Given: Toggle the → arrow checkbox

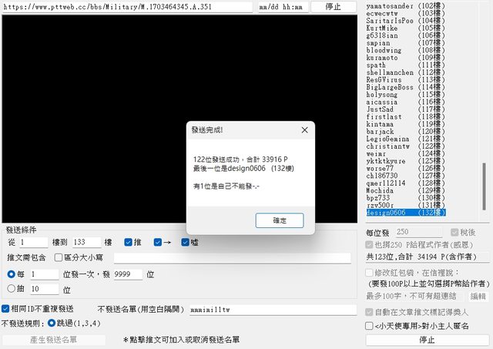Looking at the screenshot, I should tap(158, 243).
